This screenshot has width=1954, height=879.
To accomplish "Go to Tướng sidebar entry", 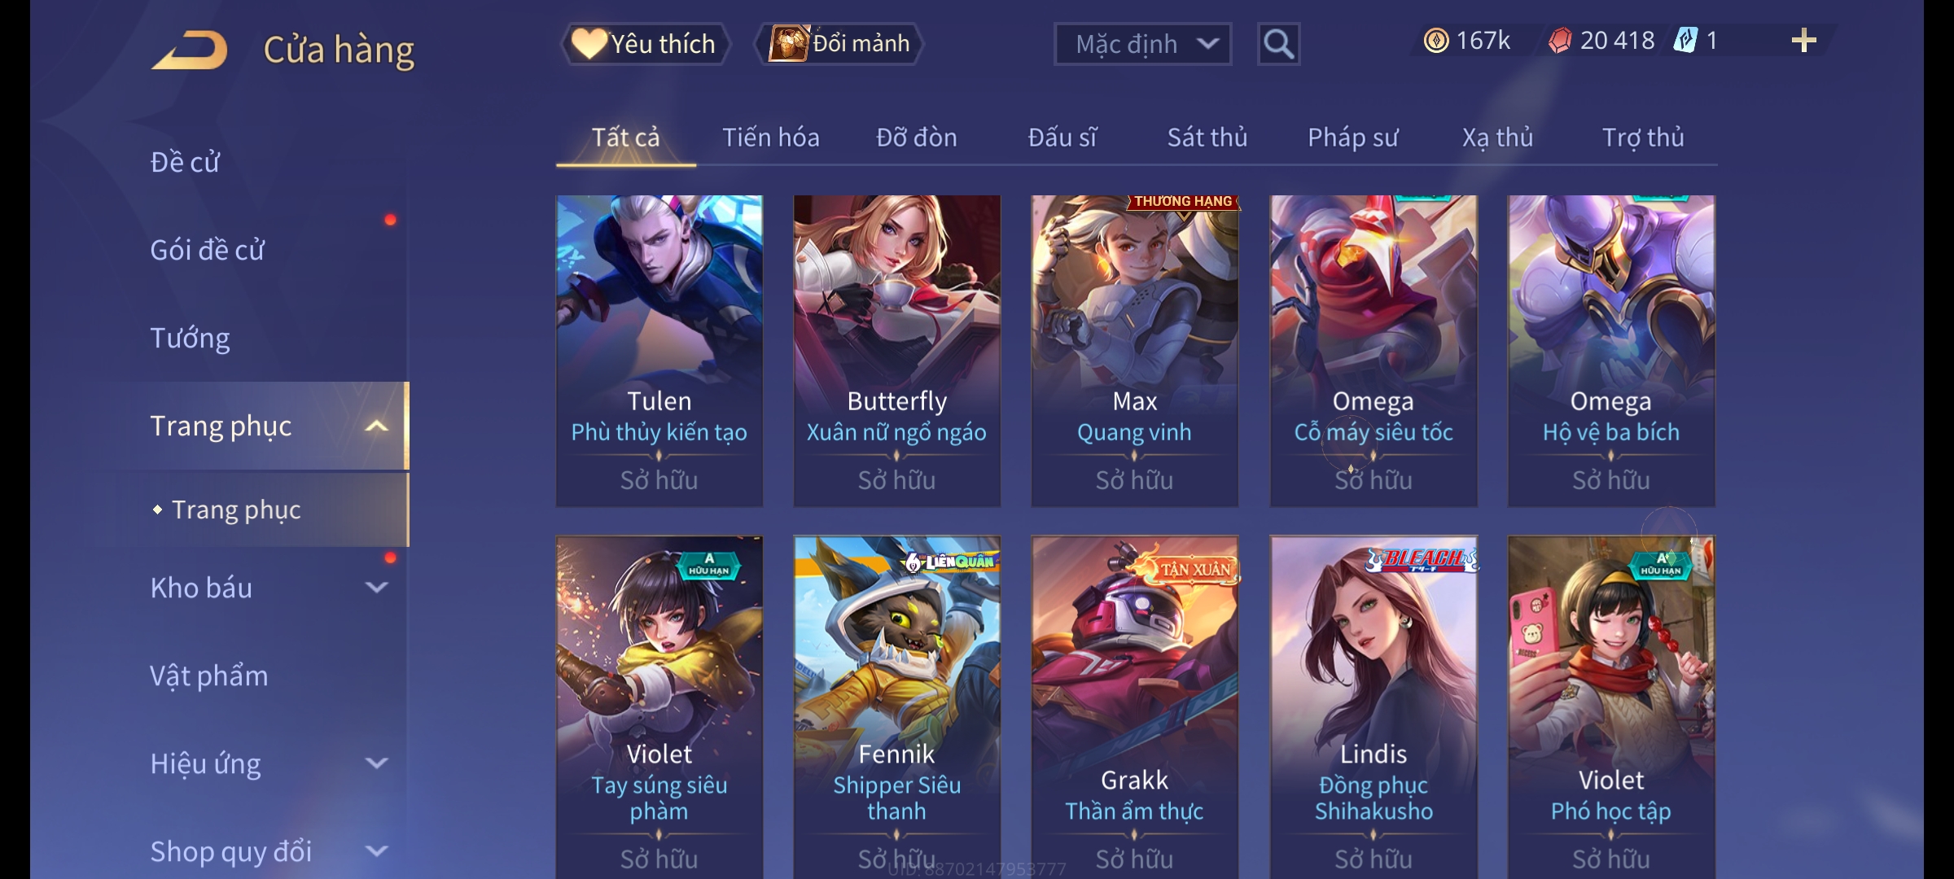I will pos(190,338).
